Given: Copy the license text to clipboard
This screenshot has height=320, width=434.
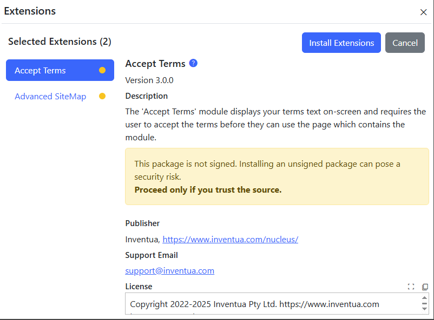Looking at the screenshot, I should pos(425,287).
